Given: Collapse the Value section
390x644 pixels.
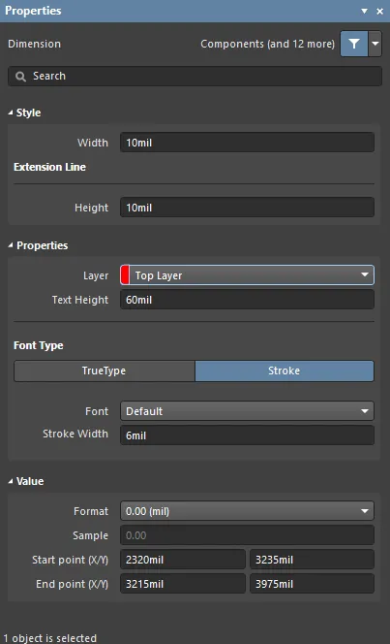Looking at the screenshot, I should point(11,481).
